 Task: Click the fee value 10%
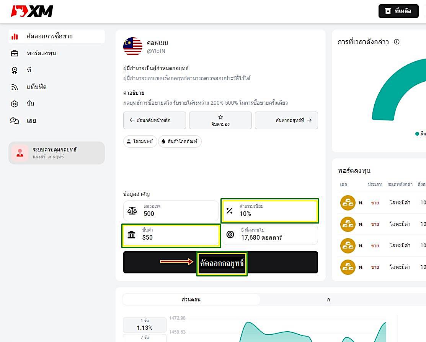[245, 214]
